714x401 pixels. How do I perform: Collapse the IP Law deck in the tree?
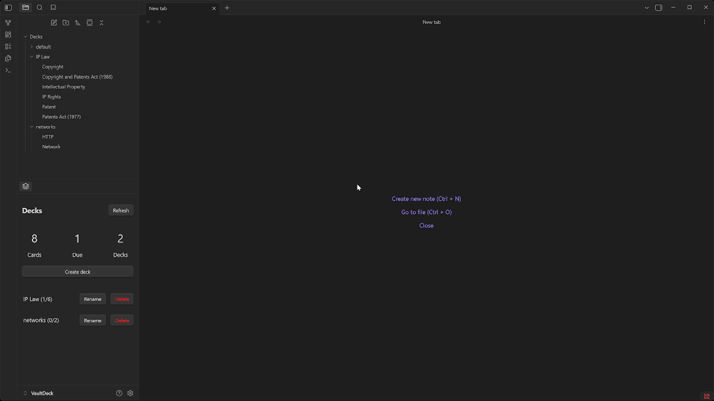click(32, 56)
